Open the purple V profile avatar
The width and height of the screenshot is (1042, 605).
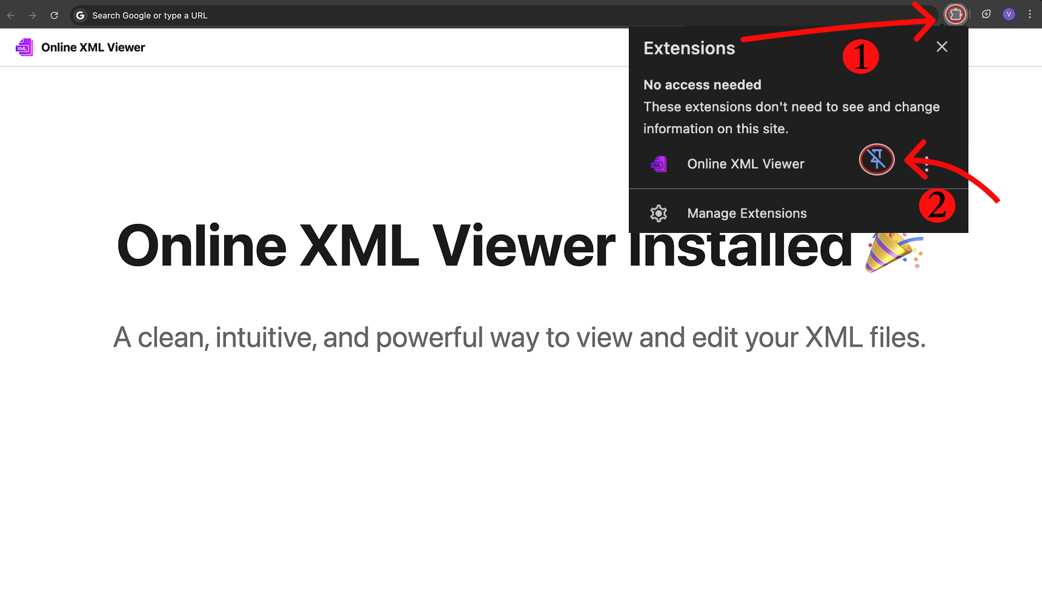point(1009,15)
